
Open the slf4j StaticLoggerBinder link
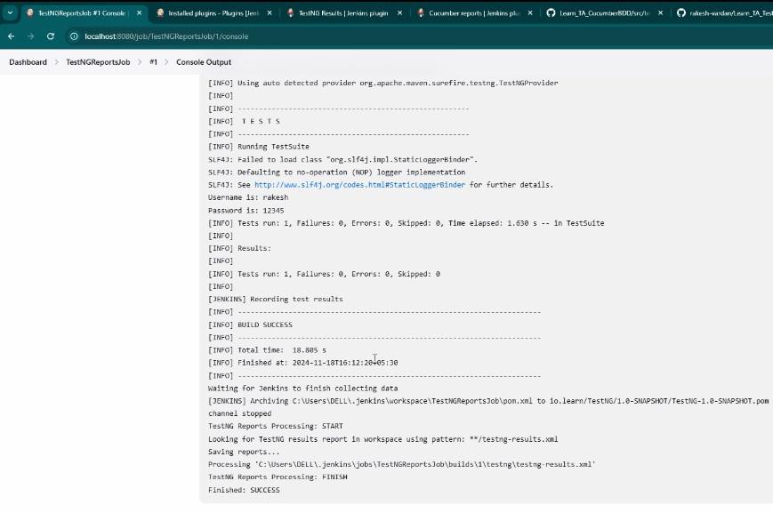[359, 185]
